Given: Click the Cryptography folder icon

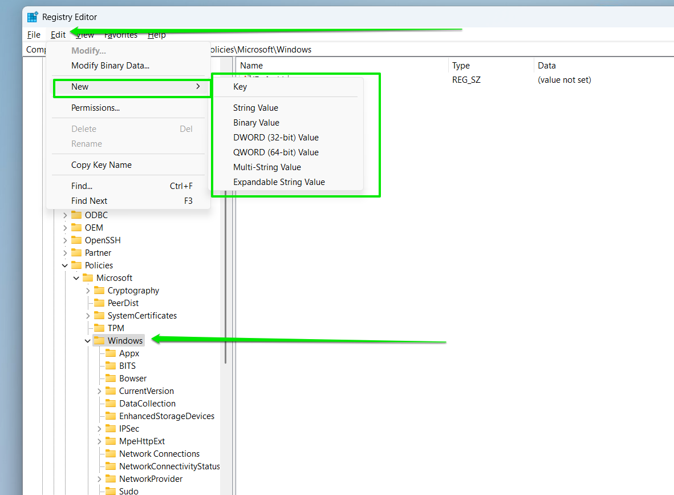Looking at the screenshot, I should (x=99, y=290).
